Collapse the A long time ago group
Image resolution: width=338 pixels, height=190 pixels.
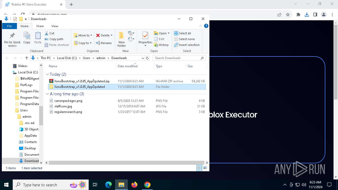(x=48, y=94)
